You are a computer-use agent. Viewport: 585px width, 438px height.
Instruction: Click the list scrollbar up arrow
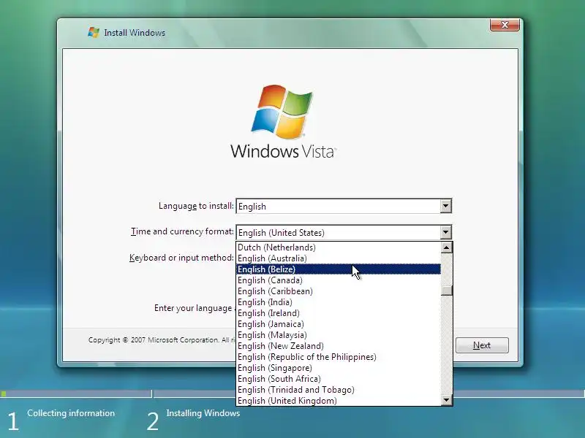(x=447, y=247)
